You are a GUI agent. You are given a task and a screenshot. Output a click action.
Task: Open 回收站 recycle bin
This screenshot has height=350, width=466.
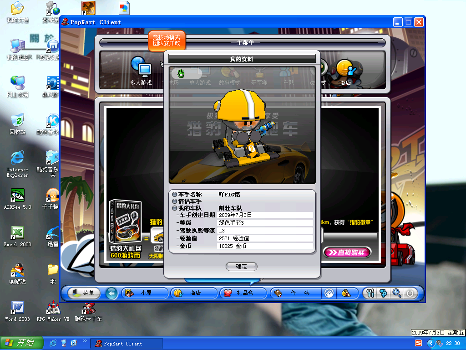pos(18,124)
